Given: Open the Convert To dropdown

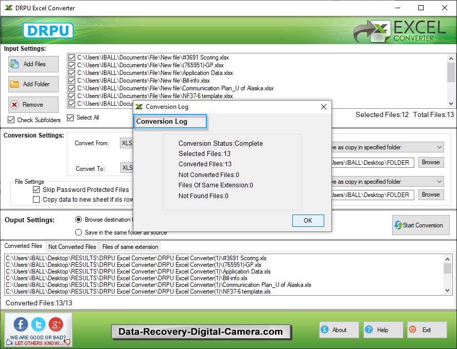Looking at the screenshot, I should pos(127,168).
